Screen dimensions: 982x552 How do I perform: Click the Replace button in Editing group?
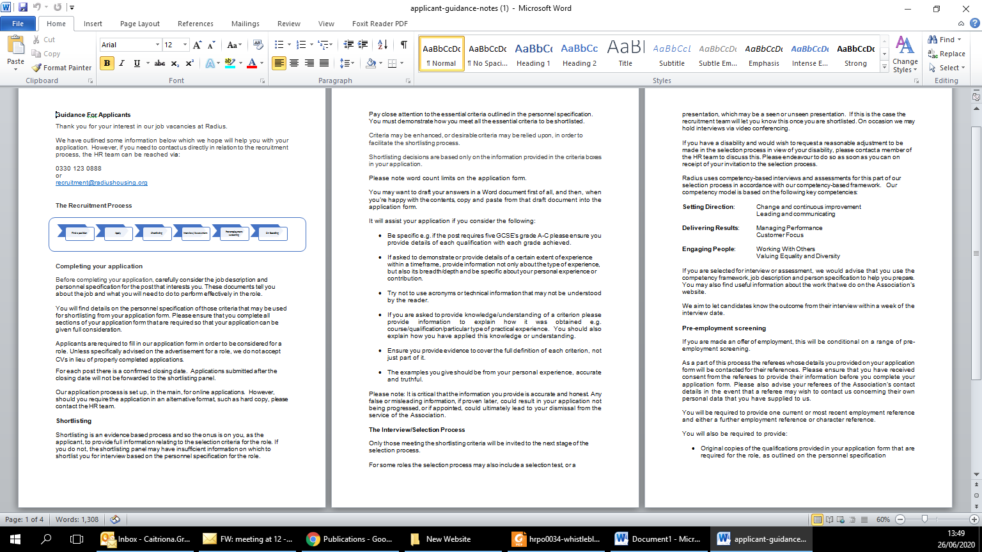[947, 54]
